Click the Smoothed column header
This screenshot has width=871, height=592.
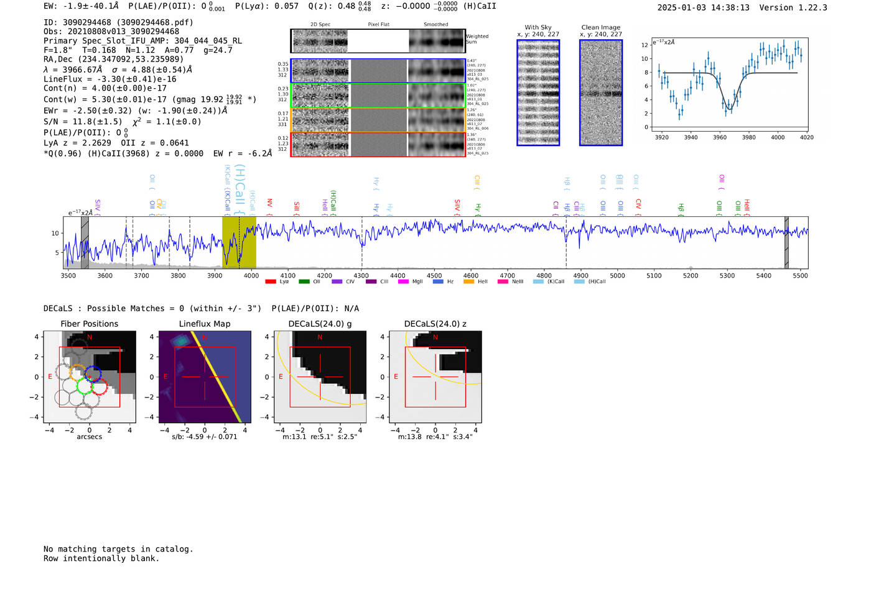click(x=436, y=25)
